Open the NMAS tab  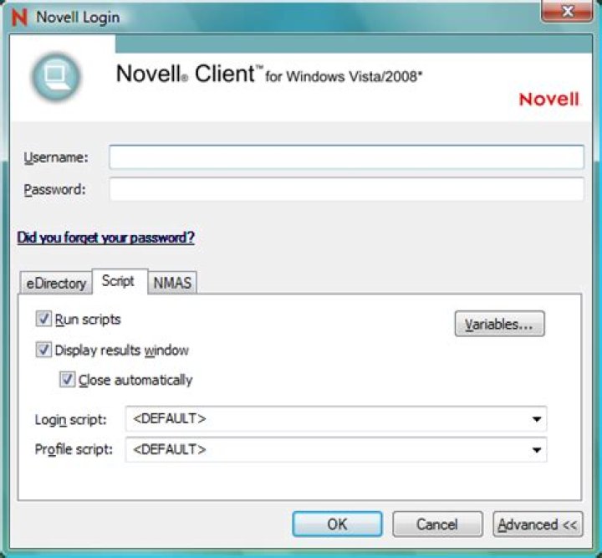click(172, 283)
